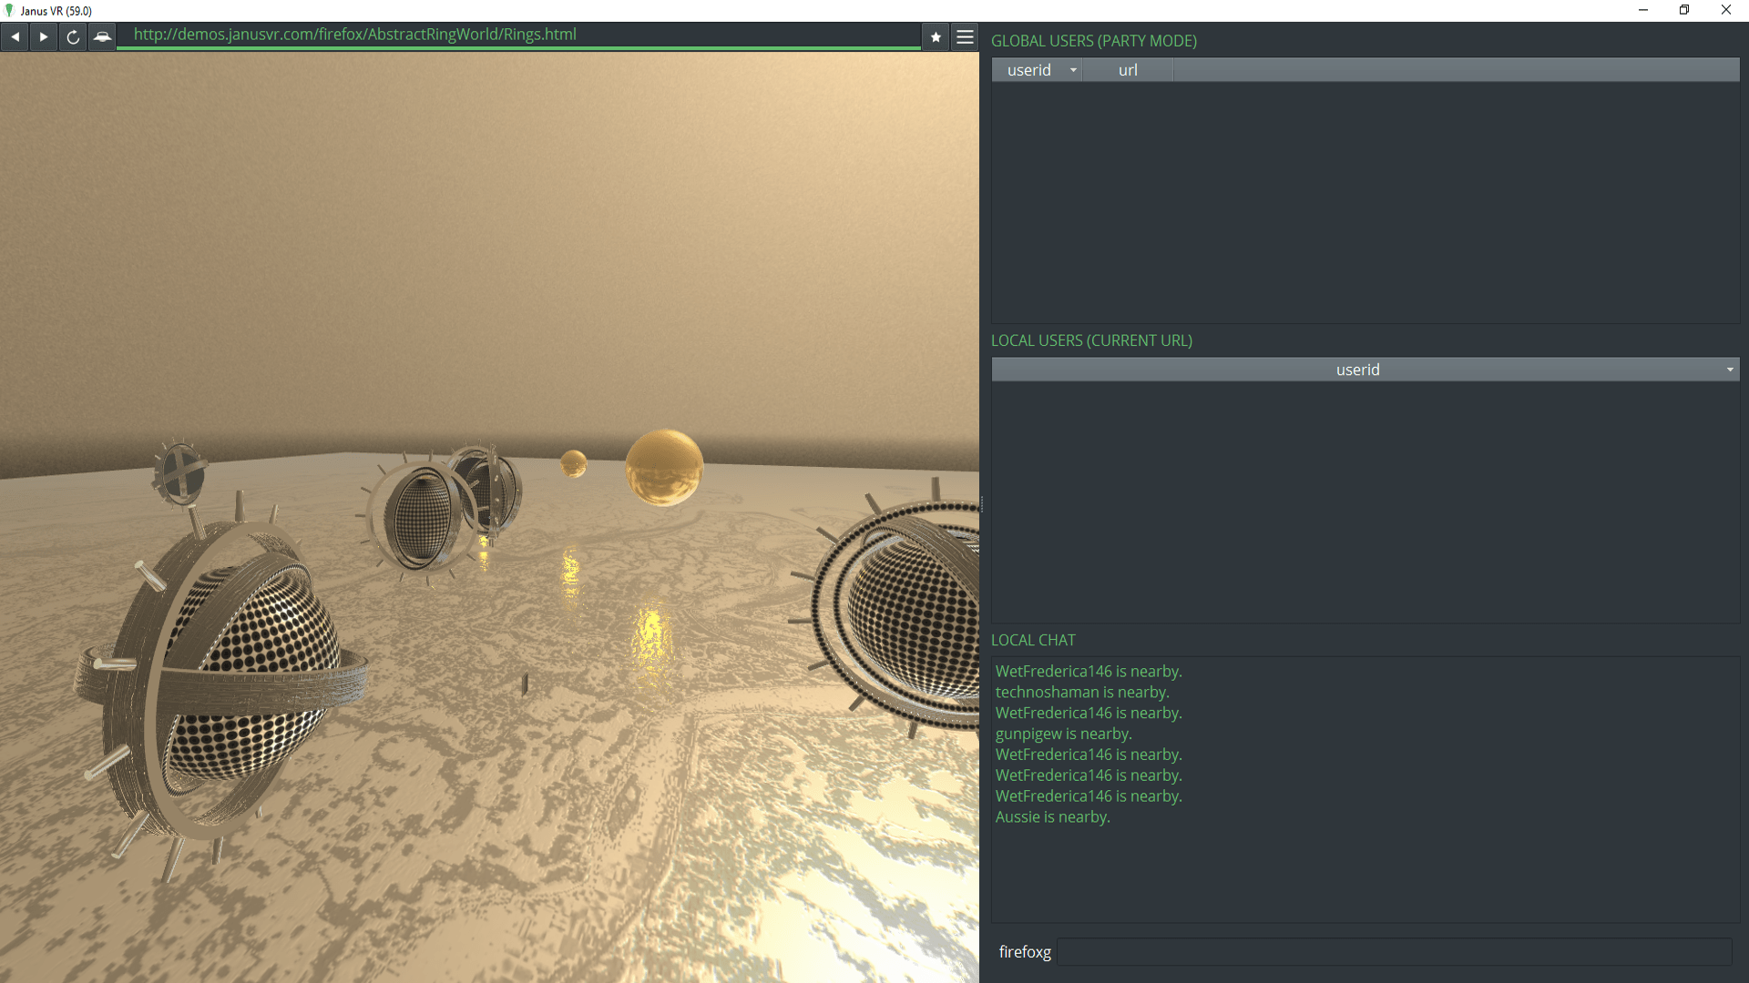Expand the userid dropdown in Local Users
Image resolution: width=1749 pixels, height=983 pixels.
[x=1357, y=369]
